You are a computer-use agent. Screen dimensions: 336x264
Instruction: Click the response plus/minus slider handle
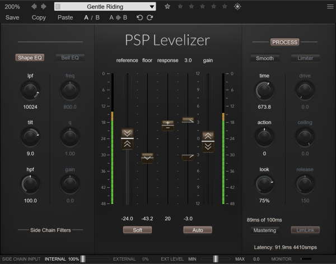(168, 125)
